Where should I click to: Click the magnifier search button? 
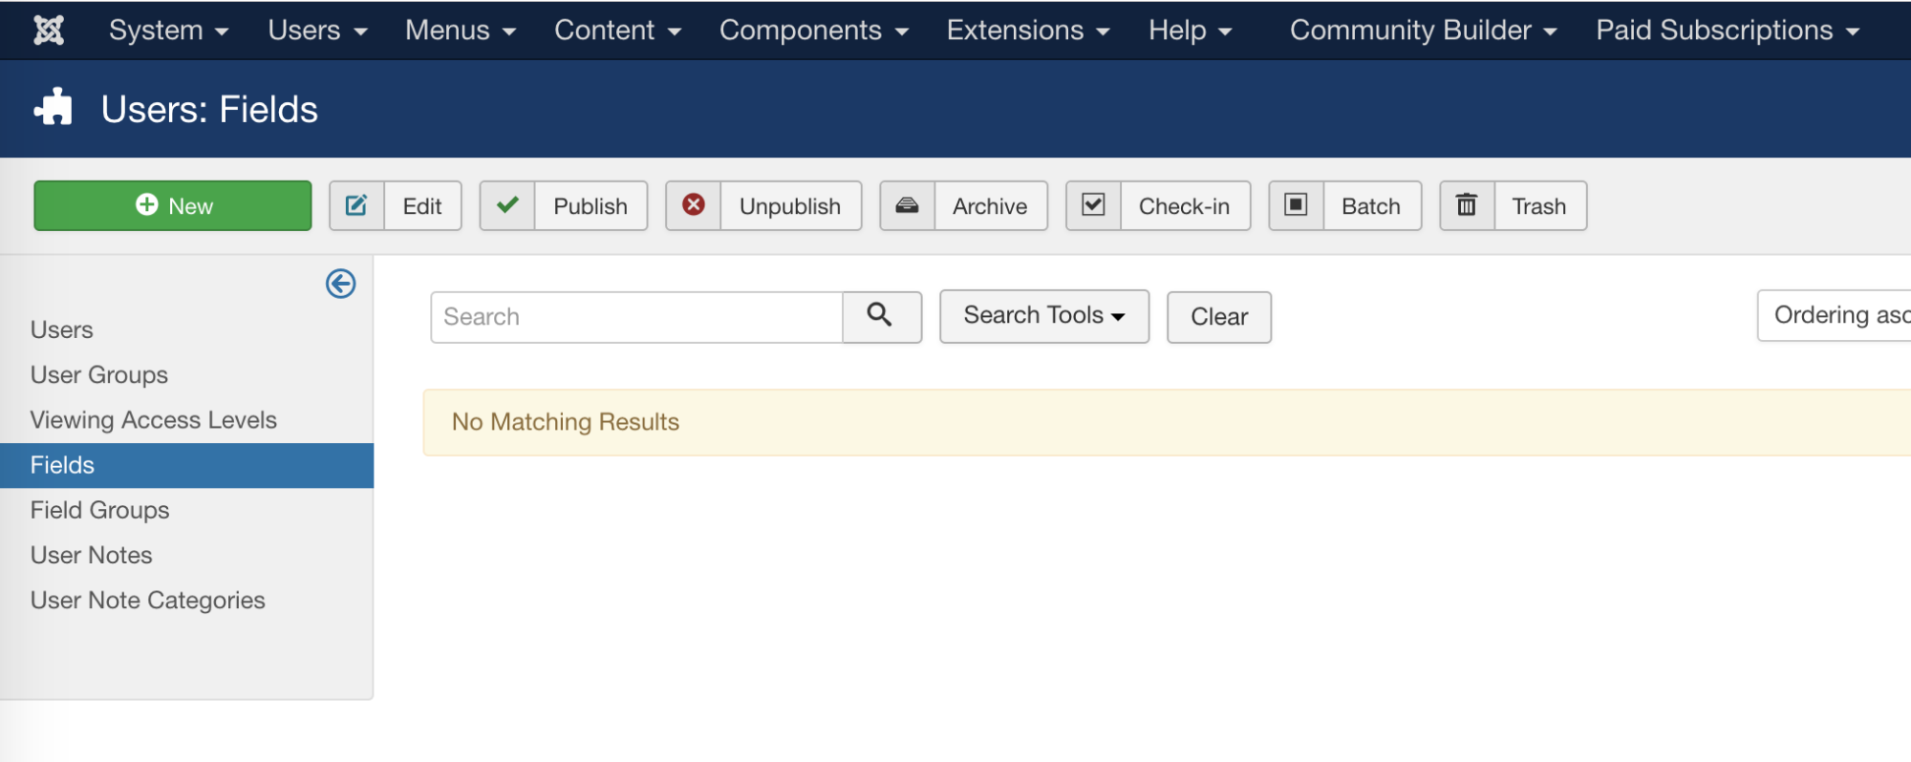pyautogui.click(x=882, y=317)
